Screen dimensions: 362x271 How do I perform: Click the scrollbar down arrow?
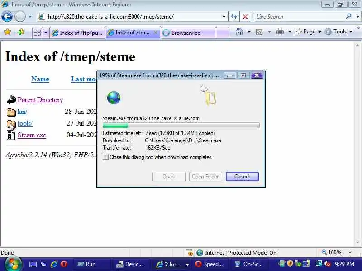[x=357, y=243]
